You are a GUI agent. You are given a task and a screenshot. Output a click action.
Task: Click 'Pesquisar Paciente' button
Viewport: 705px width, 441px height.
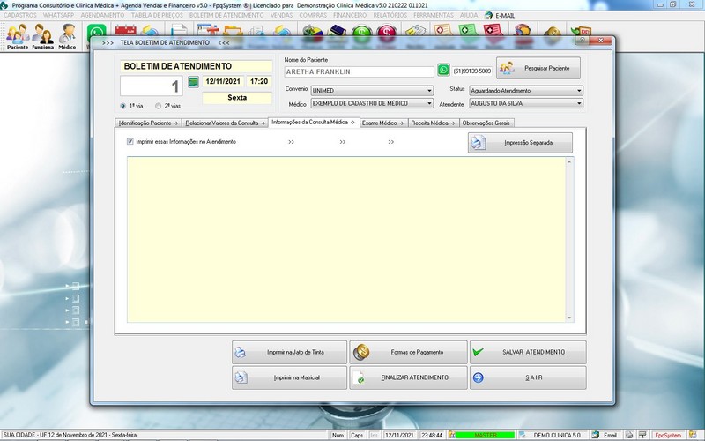pos(538,68)
